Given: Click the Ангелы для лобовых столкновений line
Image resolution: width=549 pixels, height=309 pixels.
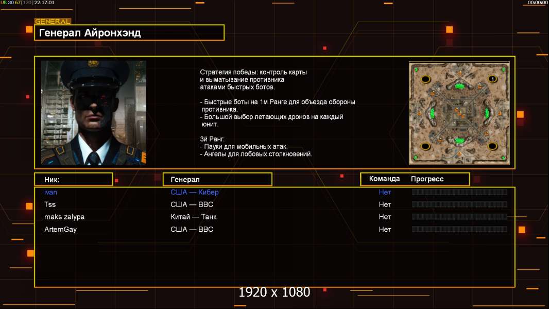Looking at the screenshot, I should tap(256, 154).
